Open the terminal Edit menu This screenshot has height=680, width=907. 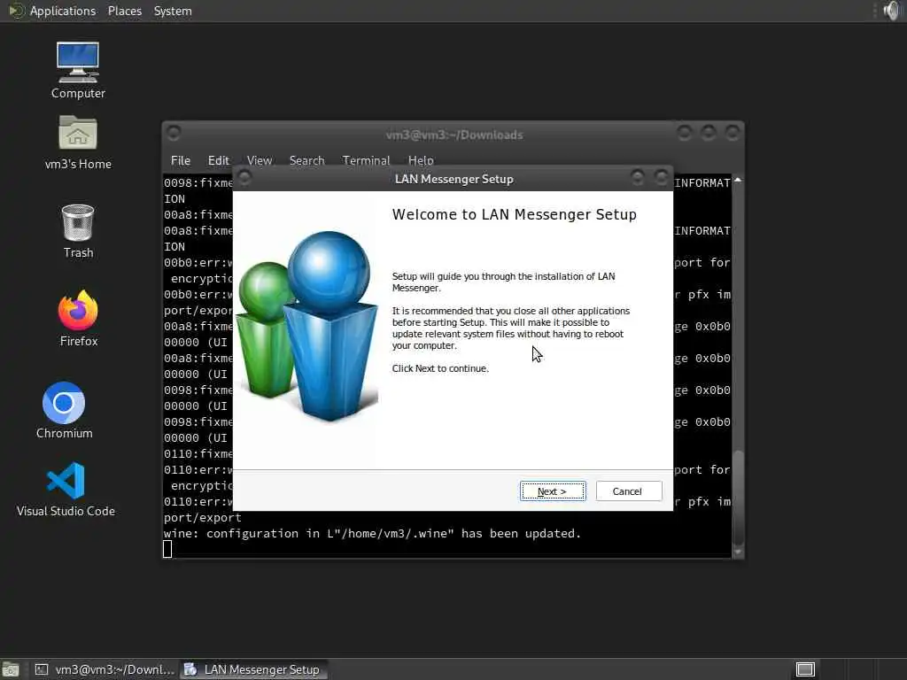coord(218,160)
